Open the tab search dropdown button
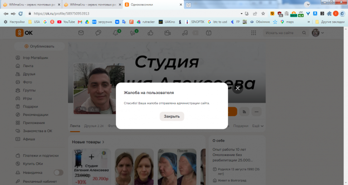The height and width of the screenshot is (185, 348). tap(307, 5)
